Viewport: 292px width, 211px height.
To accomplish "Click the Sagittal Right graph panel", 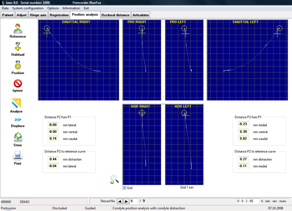I will pyautogui.click(x=78, y=60).
